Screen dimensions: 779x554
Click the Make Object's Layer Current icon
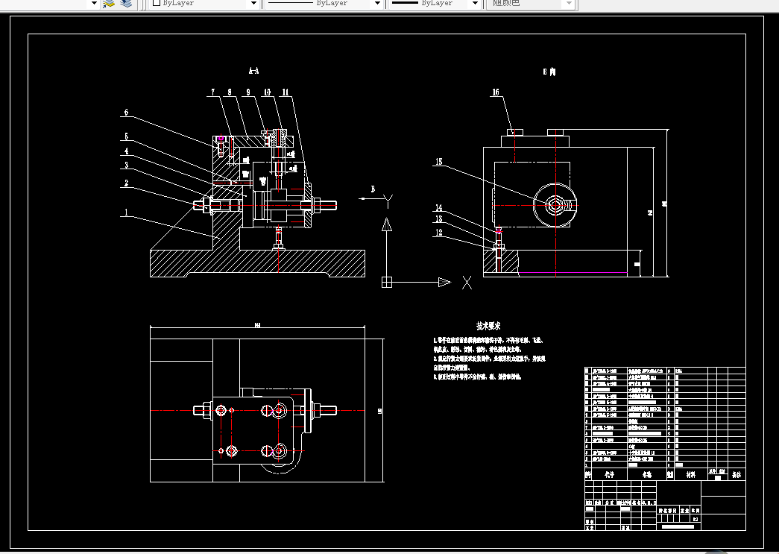(108, 4)
